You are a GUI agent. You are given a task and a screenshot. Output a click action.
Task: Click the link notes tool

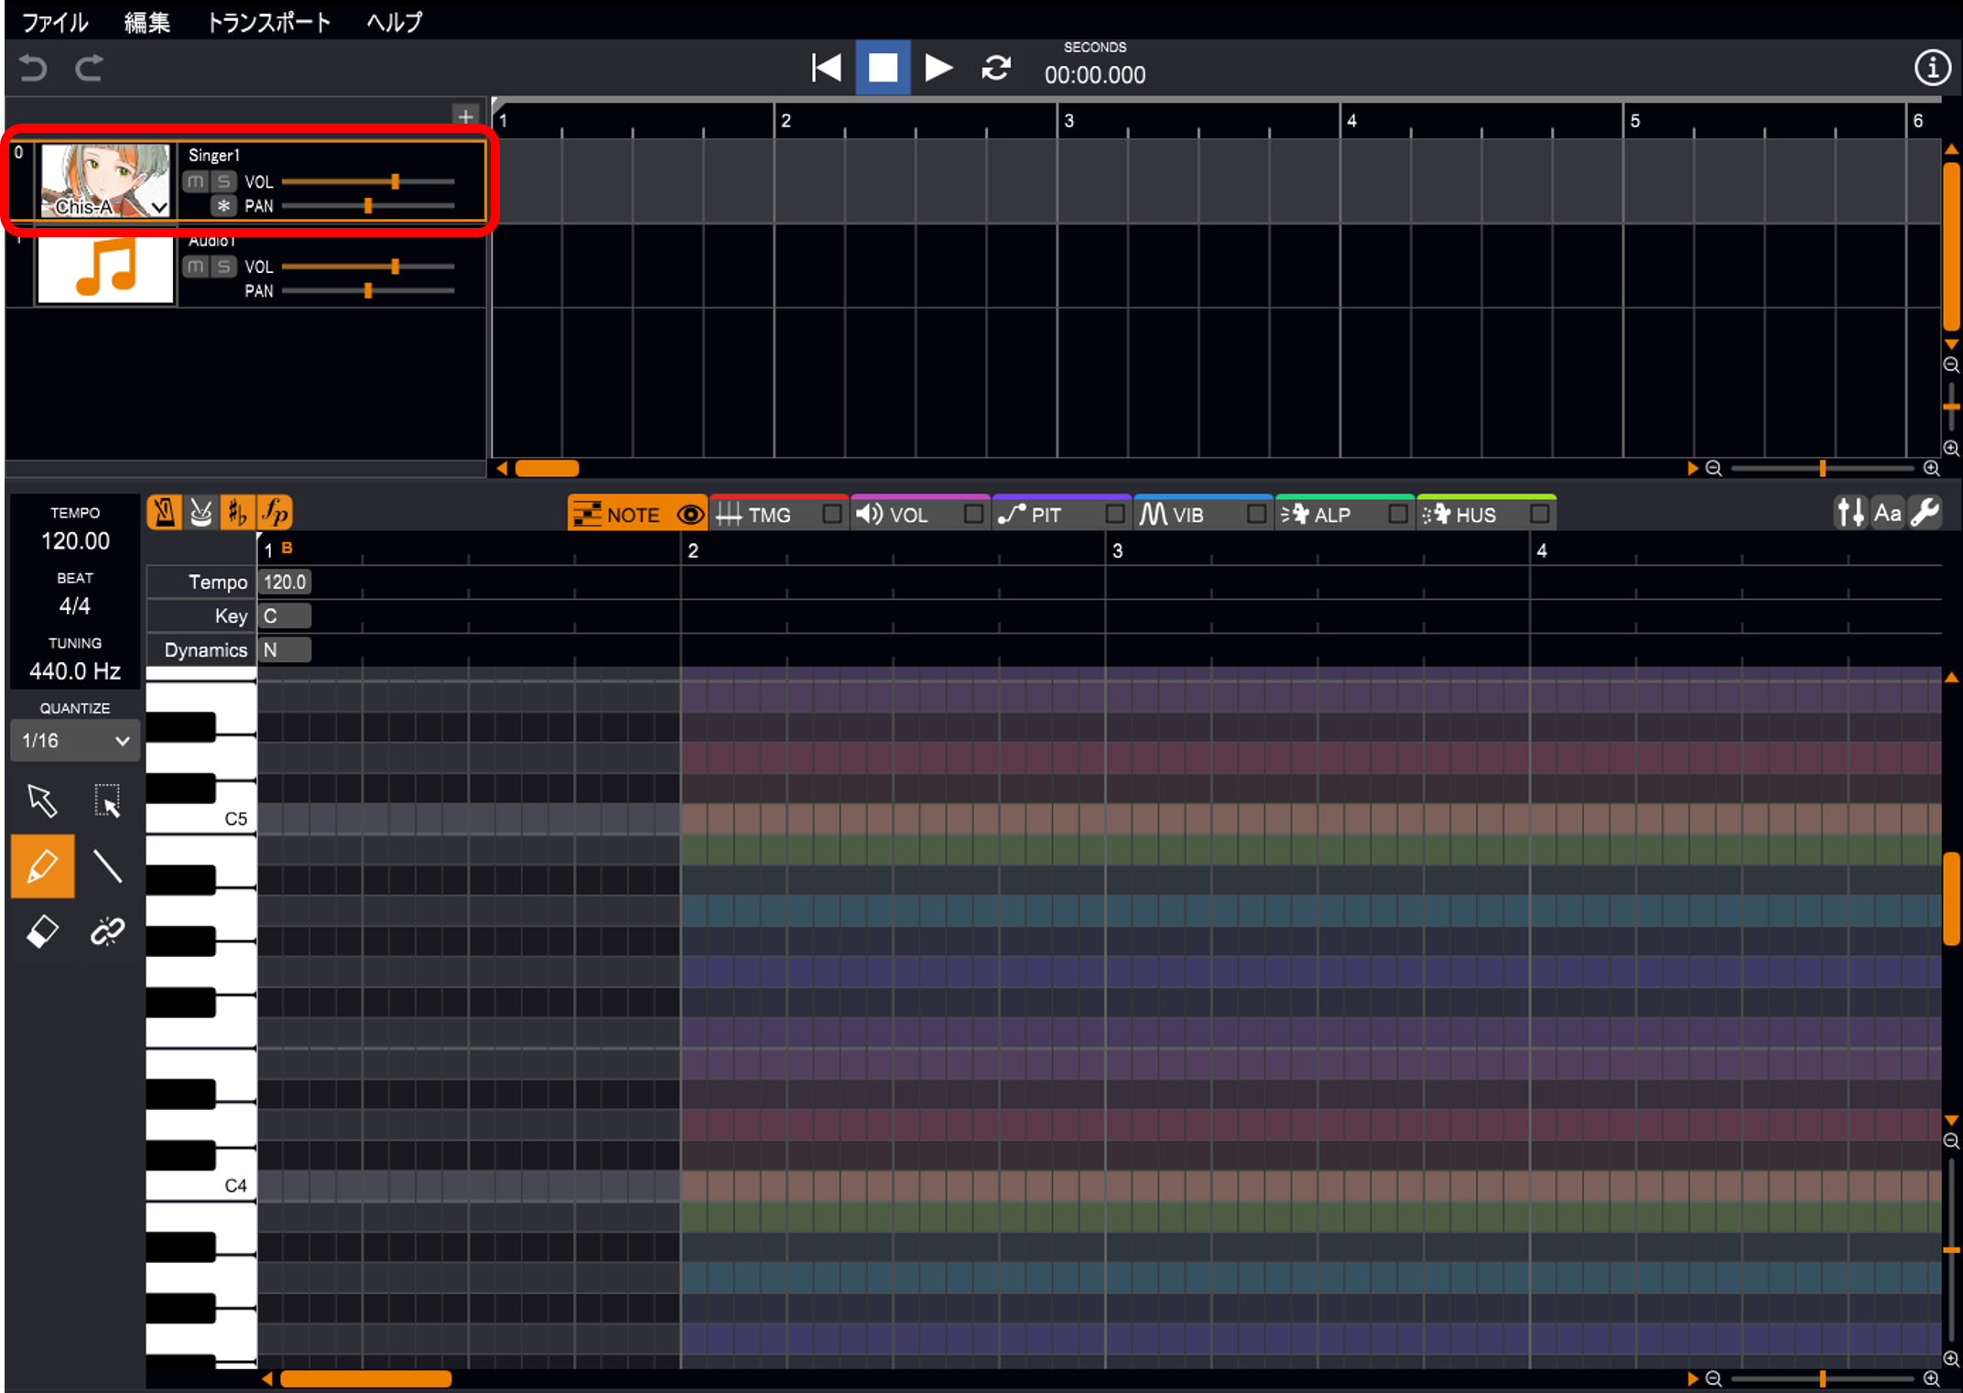coord(108,931)
